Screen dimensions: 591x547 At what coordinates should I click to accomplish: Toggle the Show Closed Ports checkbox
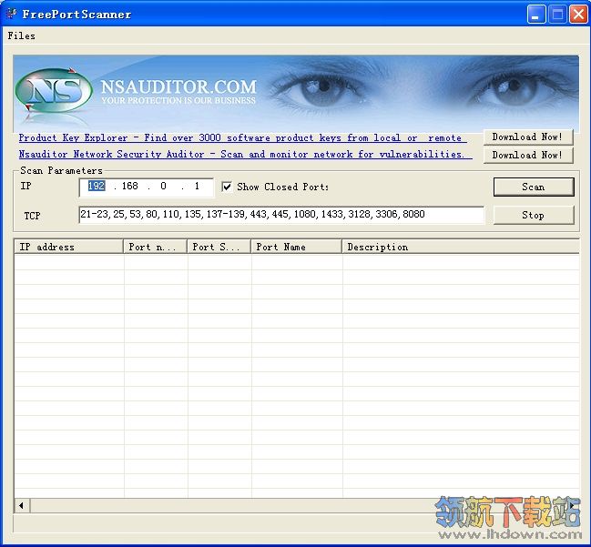(227, 187)
